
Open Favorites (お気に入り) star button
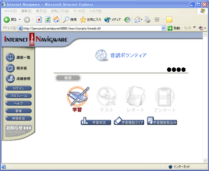click(90, 20)
